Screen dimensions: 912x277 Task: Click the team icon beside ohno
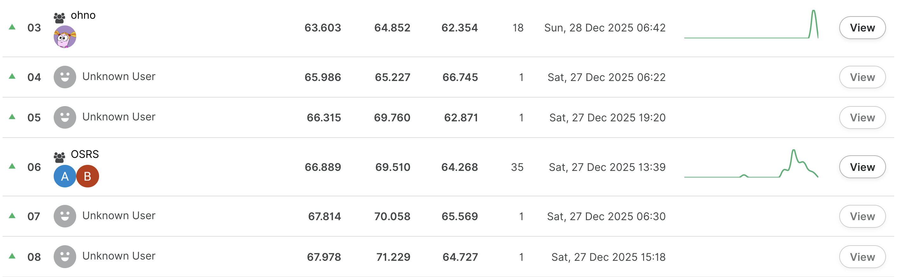(59, 17)
